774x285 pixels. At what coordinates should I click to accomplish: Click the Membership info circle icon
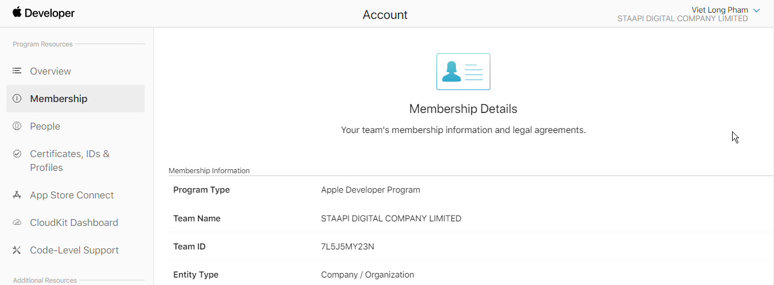pos(17,99)
